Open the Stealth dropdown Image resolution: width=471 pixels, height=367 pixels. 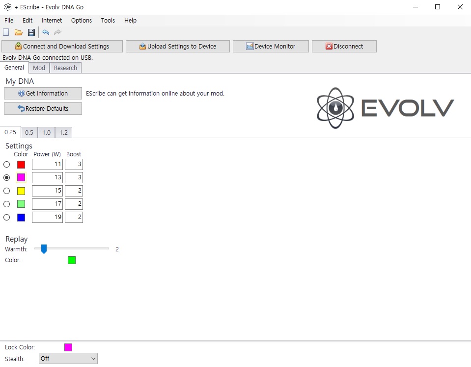(x=68, y=358)
